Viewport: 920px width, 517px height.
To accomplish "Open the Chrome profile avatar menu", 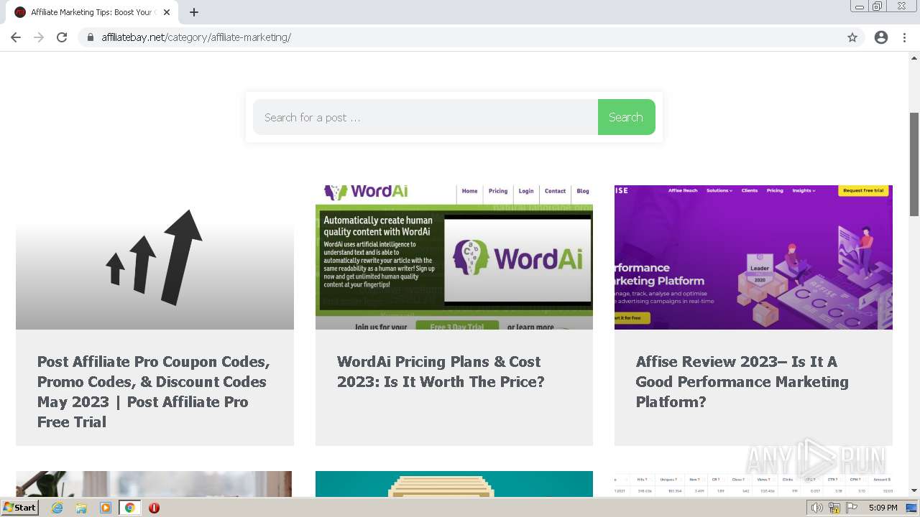I will click(x=881, y=37).
